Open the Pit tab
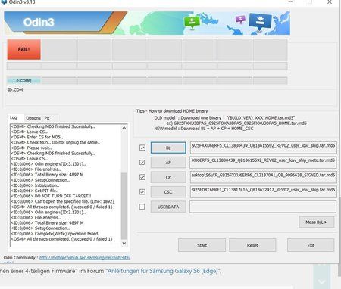The width and height of the screenshot is (341, 289). pyautogui.click(x=47, y=118)
